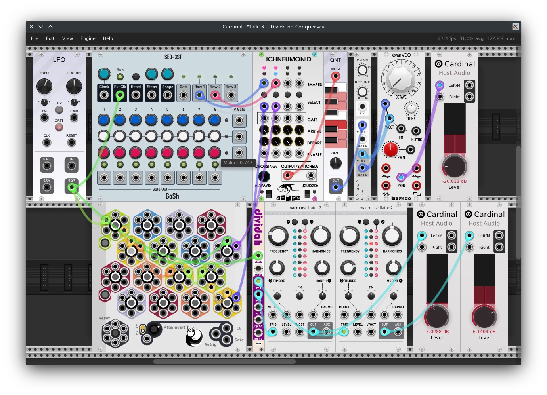Click the LFO SINE output jack
547x395 pixels.
pyautogui.click(x=47, y=166)
